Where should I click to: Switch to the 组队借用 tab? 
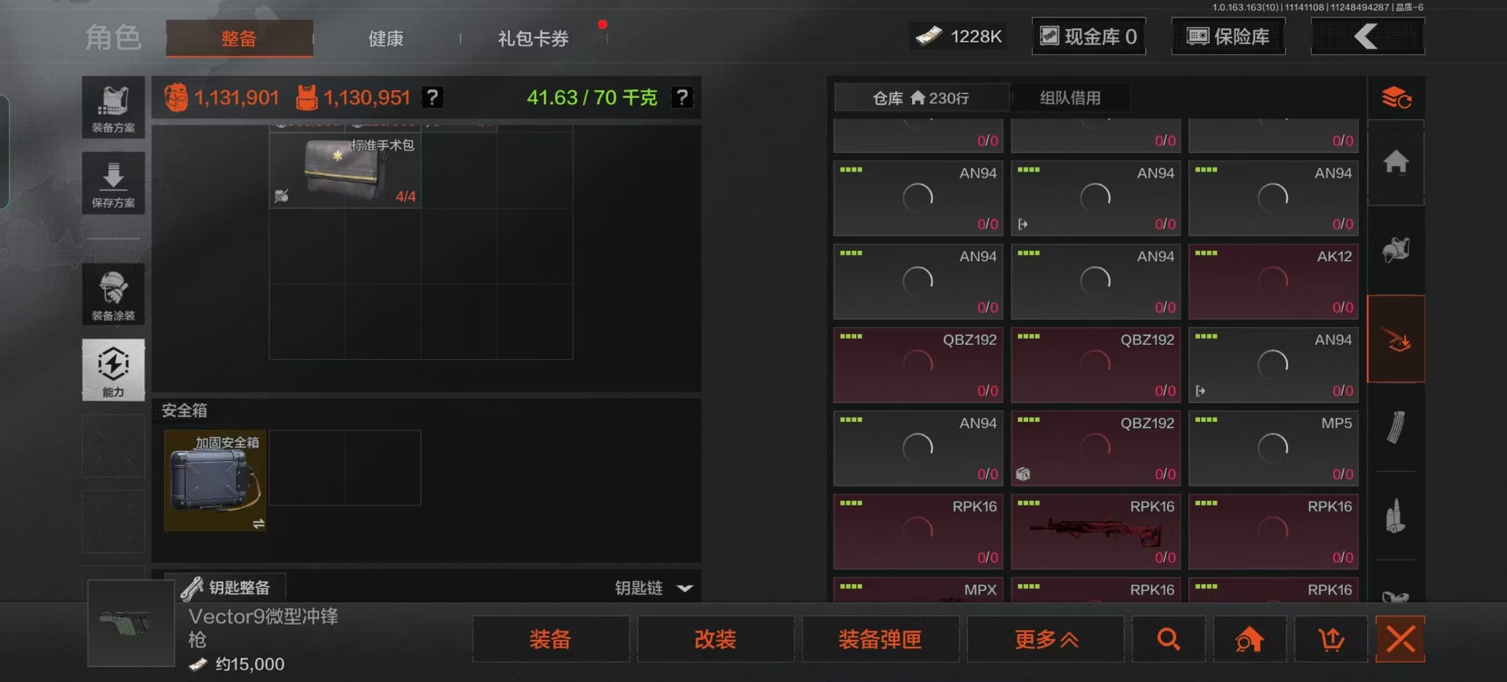[x=1071, y=98]
